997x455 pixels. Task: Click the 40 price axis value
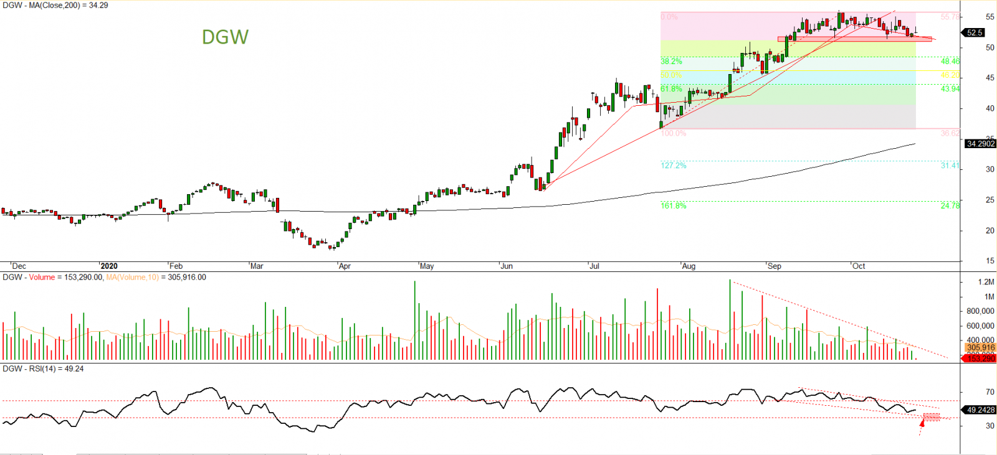990,108
